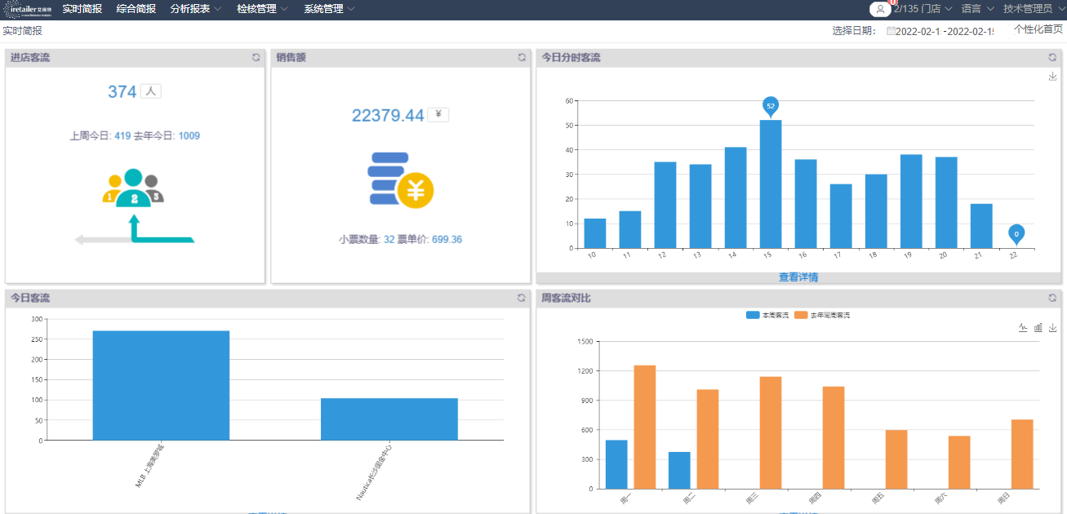Download the 今日分时客流 chart image
This screenshot has height=514, width=1067.
1052,77
